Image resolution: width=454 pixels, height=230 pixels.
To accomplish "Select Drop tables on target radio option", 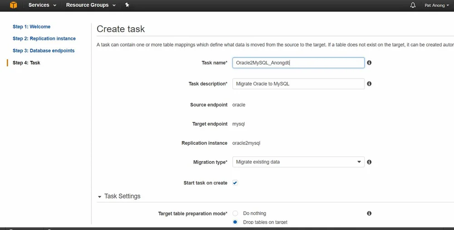I will 235,222.
